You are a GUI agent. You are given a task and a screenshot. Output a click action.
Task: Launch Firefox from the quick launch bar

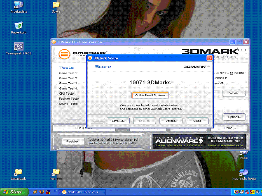coord(42,192)
